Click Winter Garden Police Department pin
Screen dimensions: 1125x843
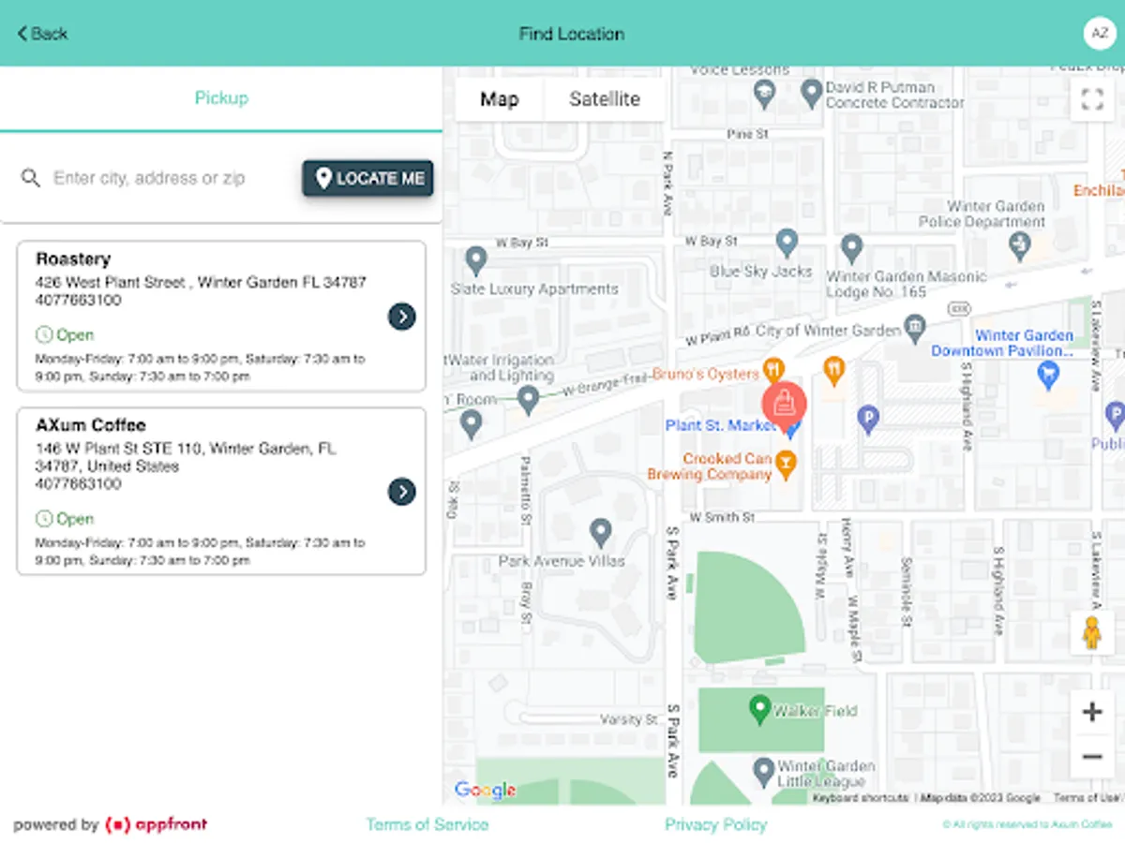tap(1019, 245)
